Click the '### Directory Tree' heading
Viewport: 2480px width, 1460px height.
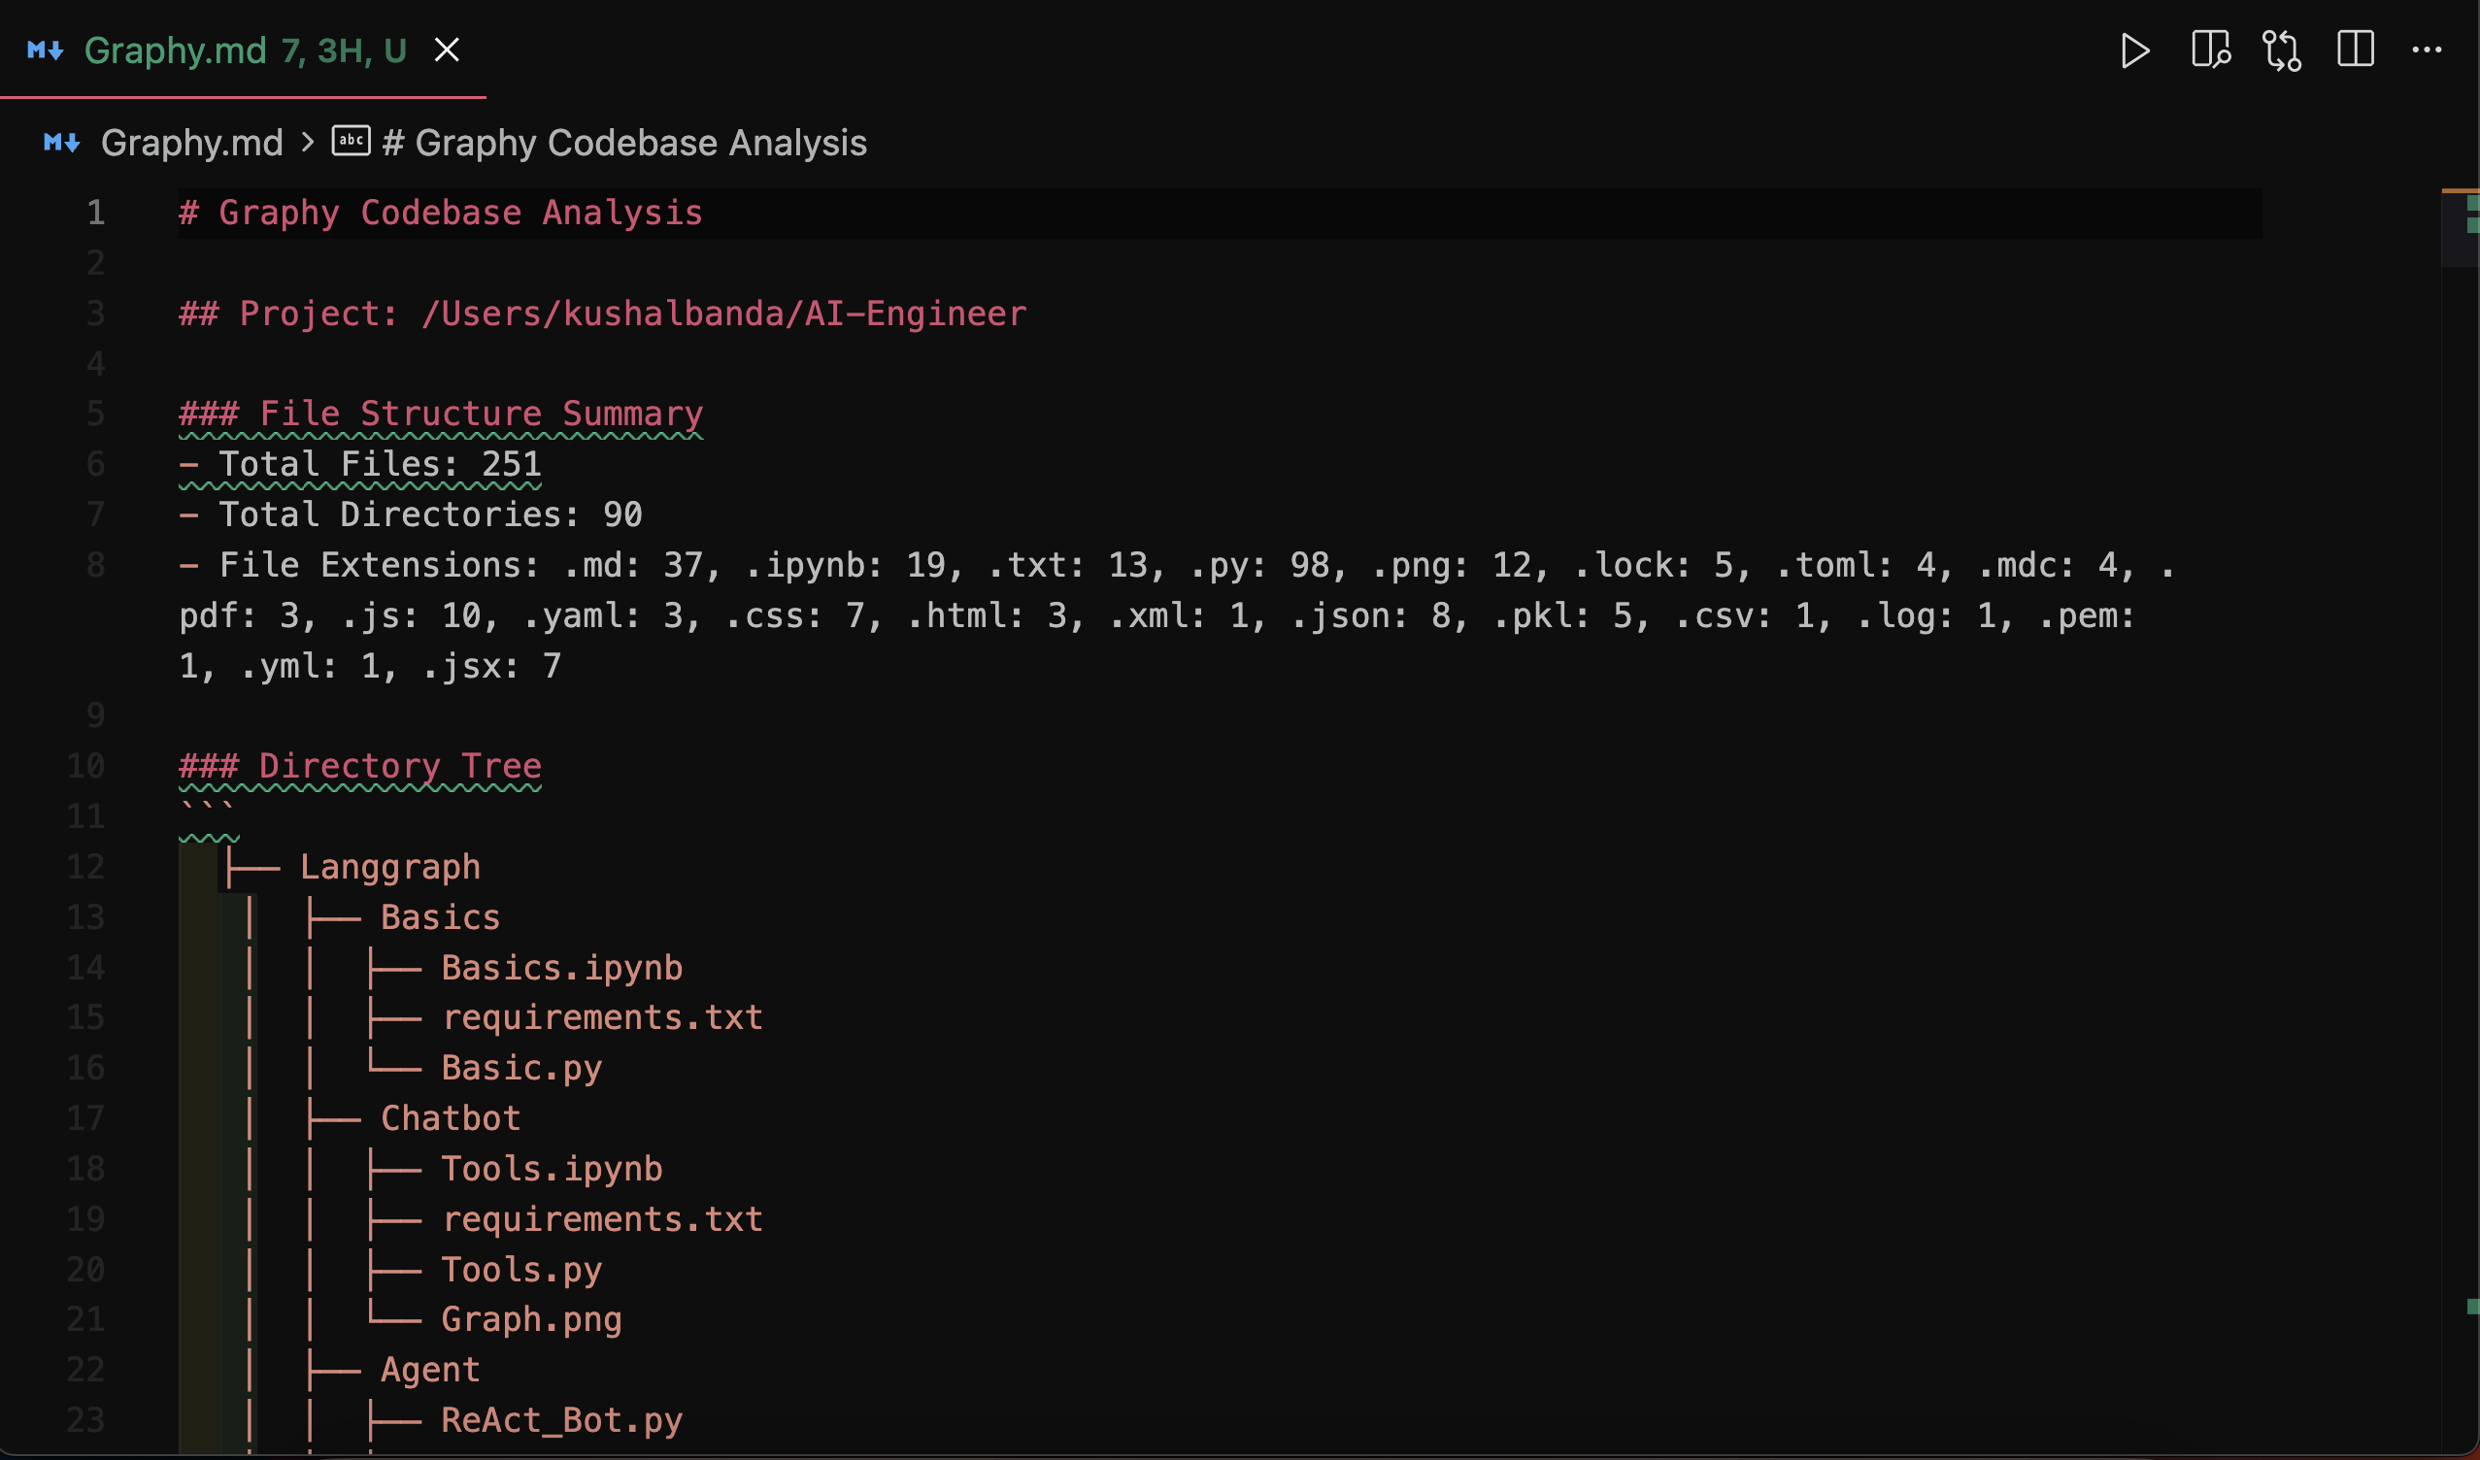point(360,766)
